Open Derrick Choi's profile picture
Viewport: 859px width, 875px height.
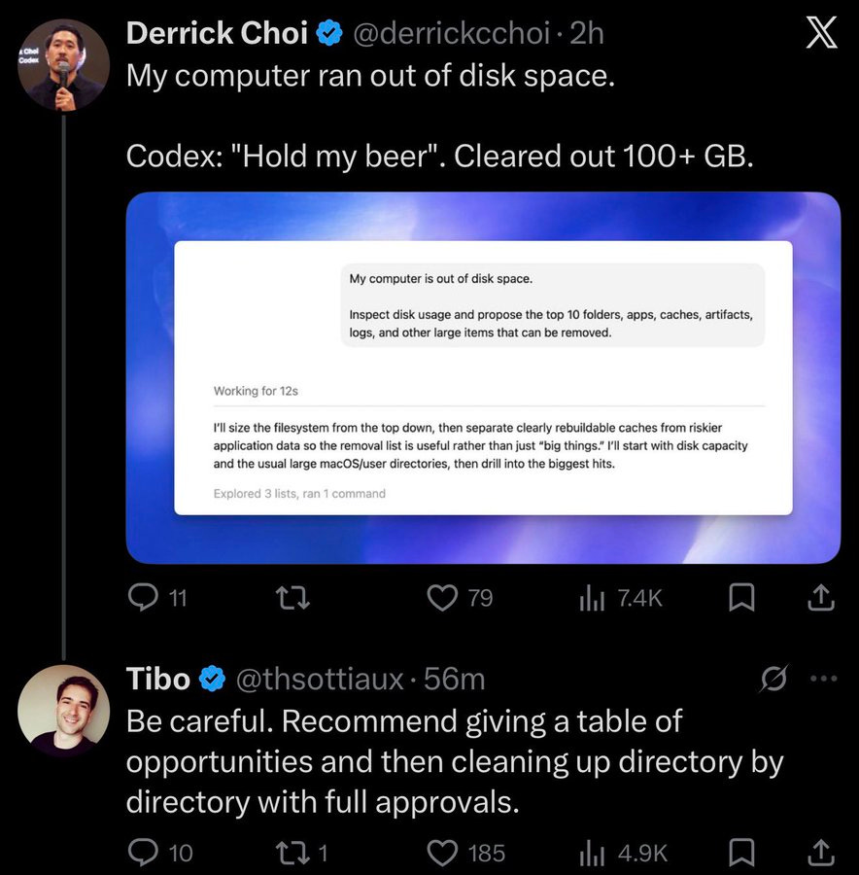point(63,65)
